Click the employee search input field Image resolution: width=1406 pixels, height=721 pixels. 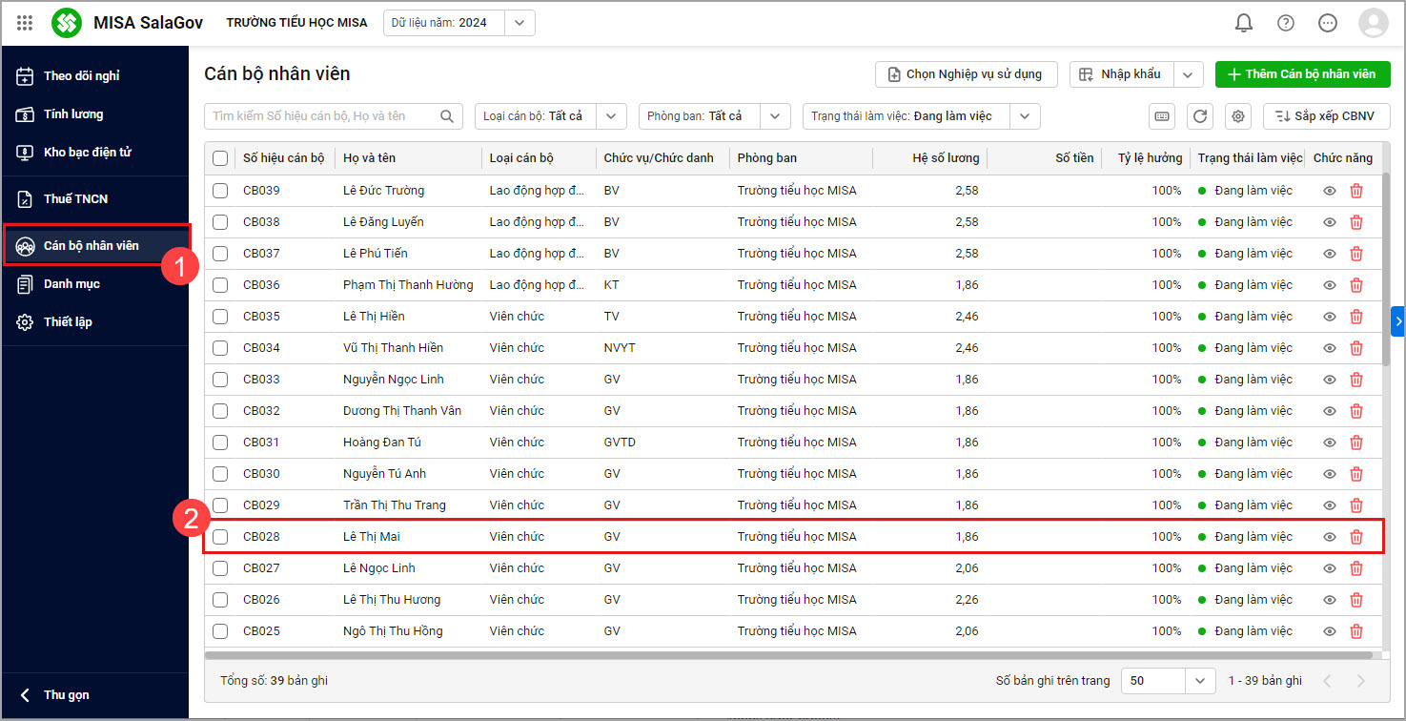point(334,116)
